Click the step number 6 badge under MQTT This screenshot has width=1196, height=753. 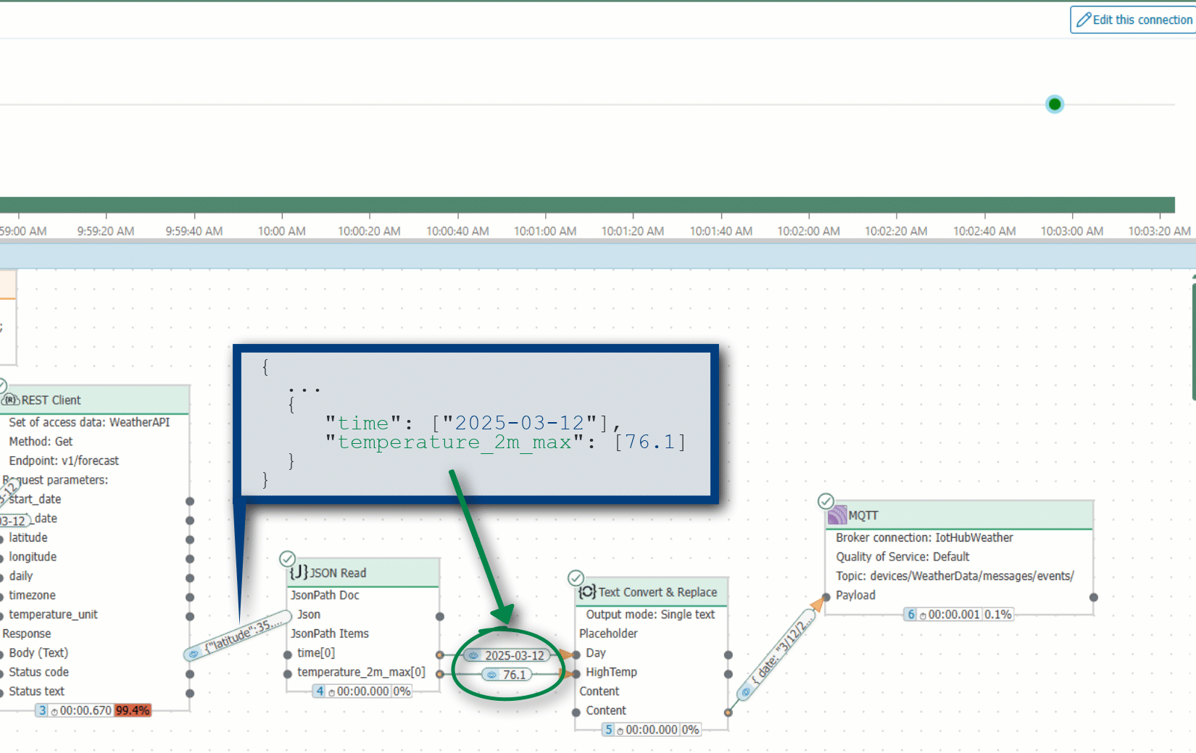(911, 614)
